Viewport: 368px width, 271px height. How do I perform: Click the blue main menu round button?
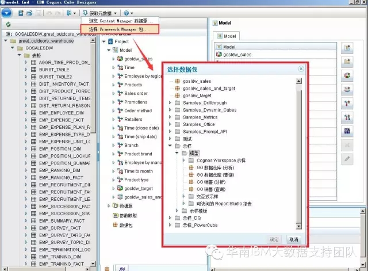(6, 13)
